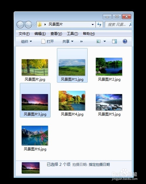
Task: Open the 查看(V) menu
Action: 56,34
